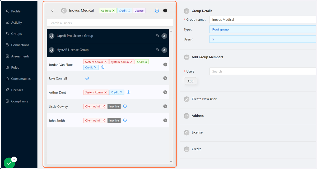Click the Type field showing Root group
This screenshot has width=317, height=169.
pyautogui.click(x=263, y=29)
